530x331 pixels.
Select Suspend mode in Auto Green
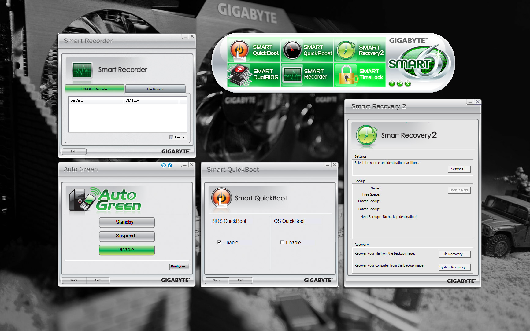point(127,236)
